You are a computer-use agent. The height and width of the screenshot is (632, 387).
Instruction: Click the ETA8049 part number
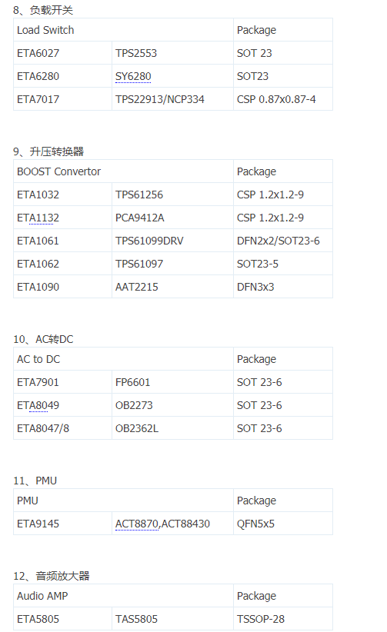(x=38, y=405)
